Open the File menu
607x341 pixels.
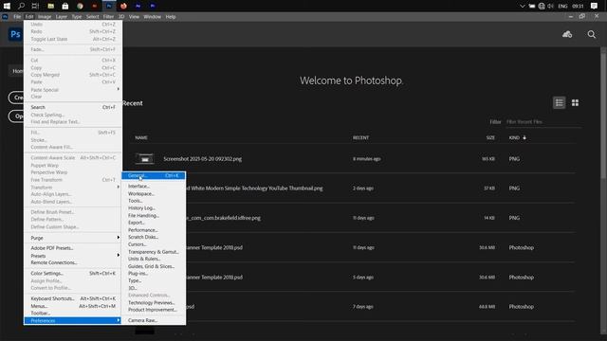[17, 17]
